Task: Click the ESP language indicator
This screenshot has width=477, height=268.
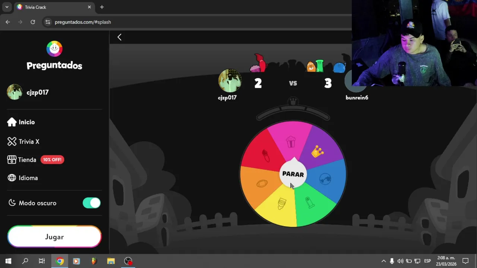Action: 427,261
